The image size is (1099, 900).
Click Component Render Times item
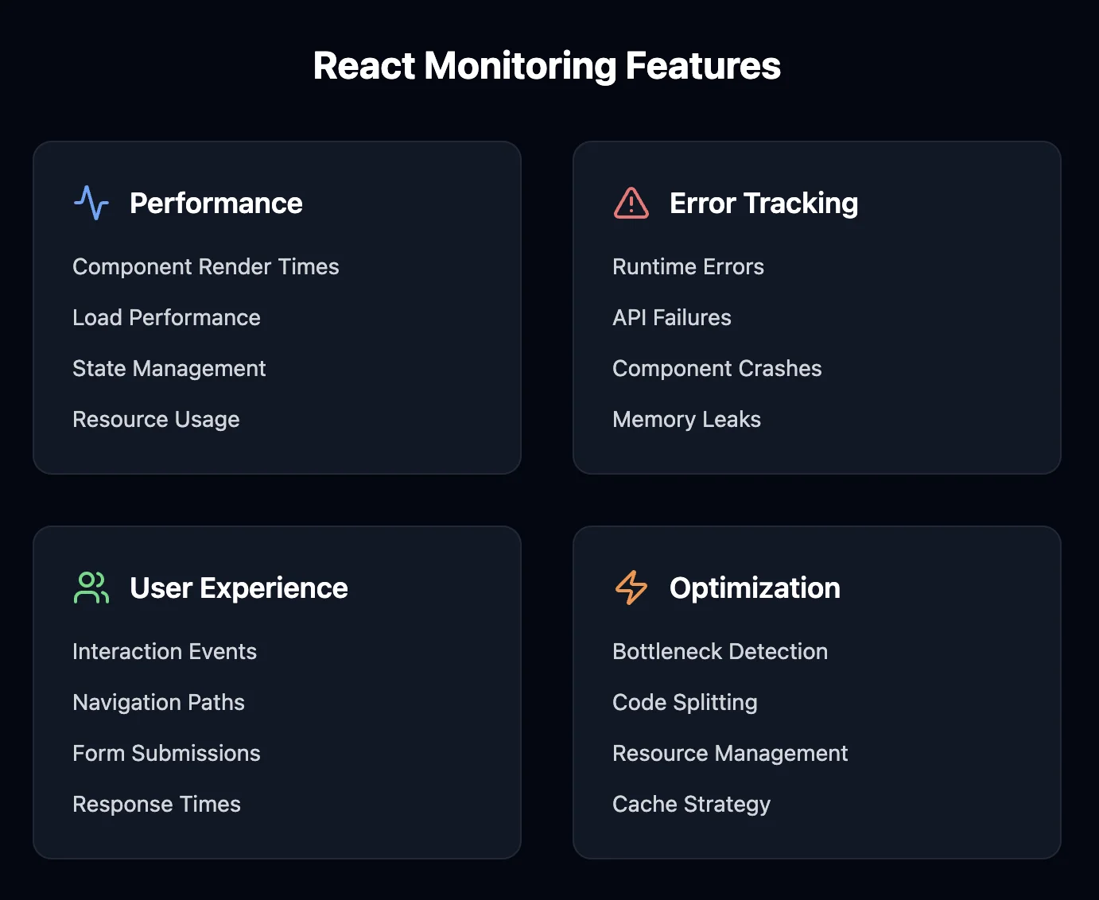pyautogui.click(x=205, y=266)
